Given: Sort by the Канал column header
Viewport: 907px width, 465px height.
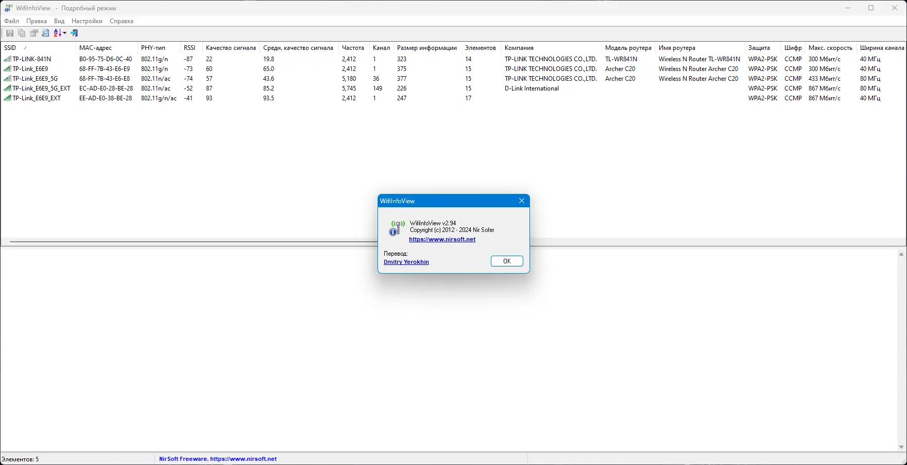Looking at the screenshot, I should 381,48.
